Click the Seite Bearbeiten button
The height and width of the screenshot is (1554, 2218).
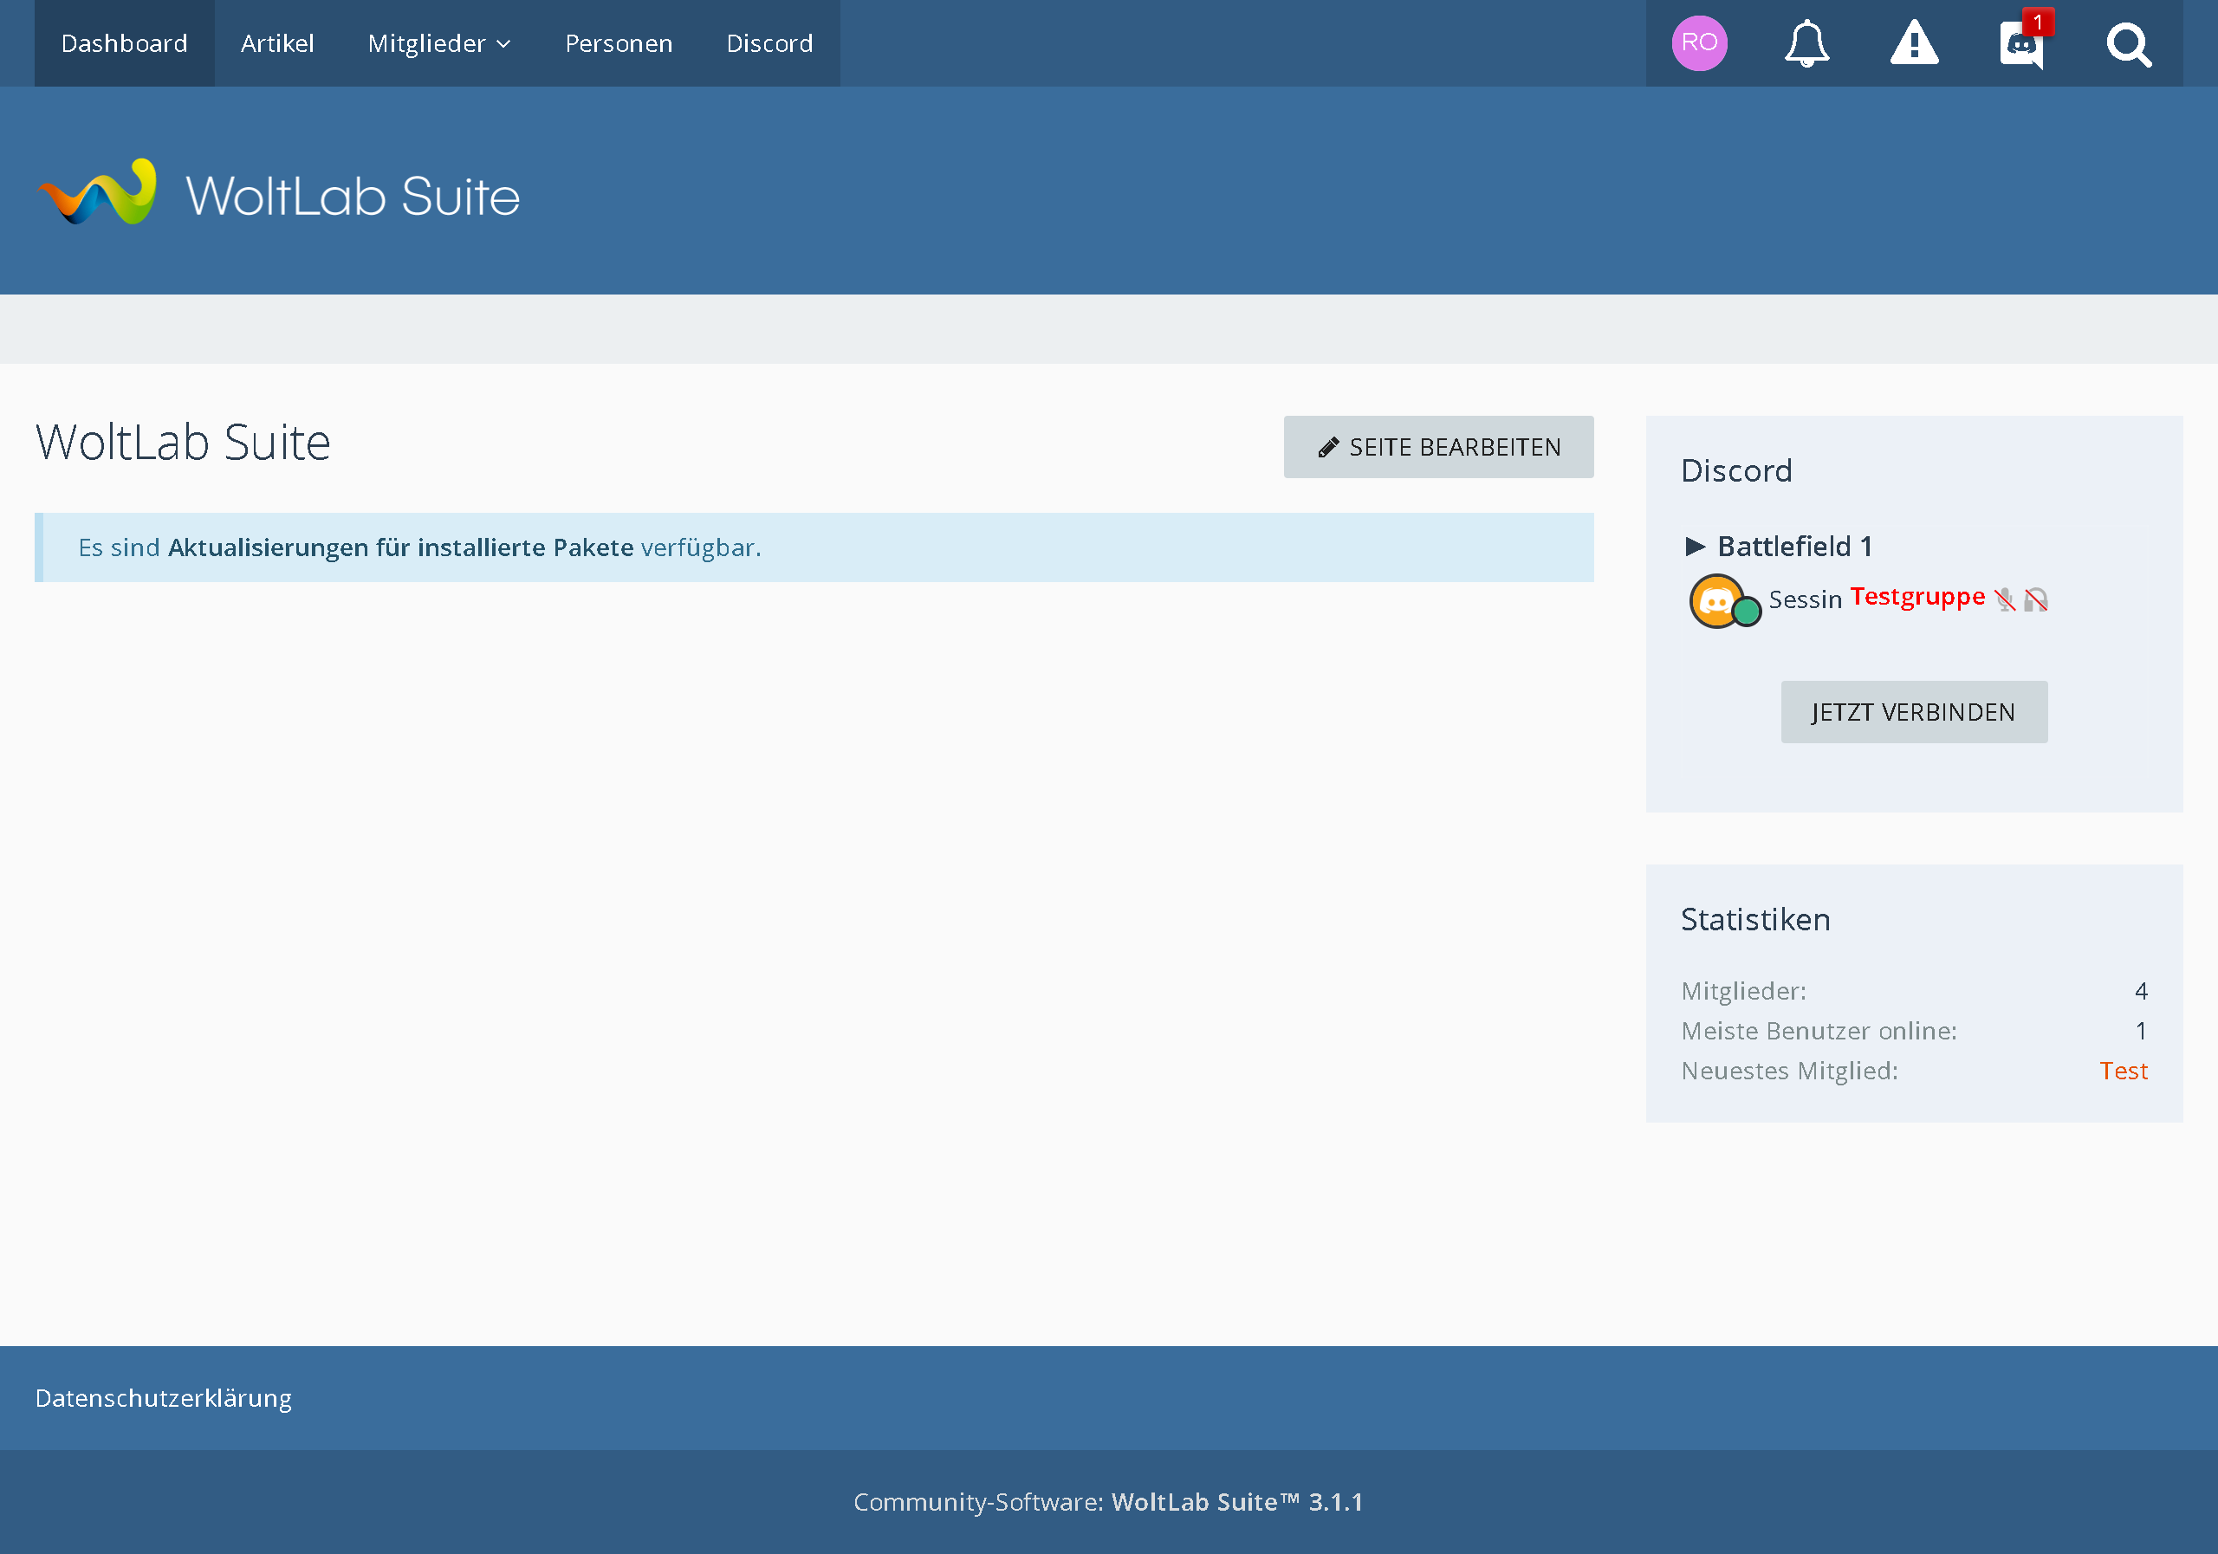coord(1437,447)
